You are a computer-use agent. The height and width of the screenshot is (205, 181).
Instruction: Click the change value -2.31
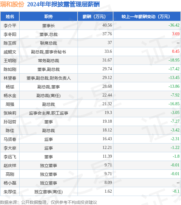pos(175,139)
